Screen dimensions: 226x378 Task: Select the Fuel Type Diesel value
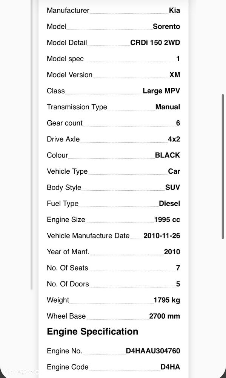169,204
